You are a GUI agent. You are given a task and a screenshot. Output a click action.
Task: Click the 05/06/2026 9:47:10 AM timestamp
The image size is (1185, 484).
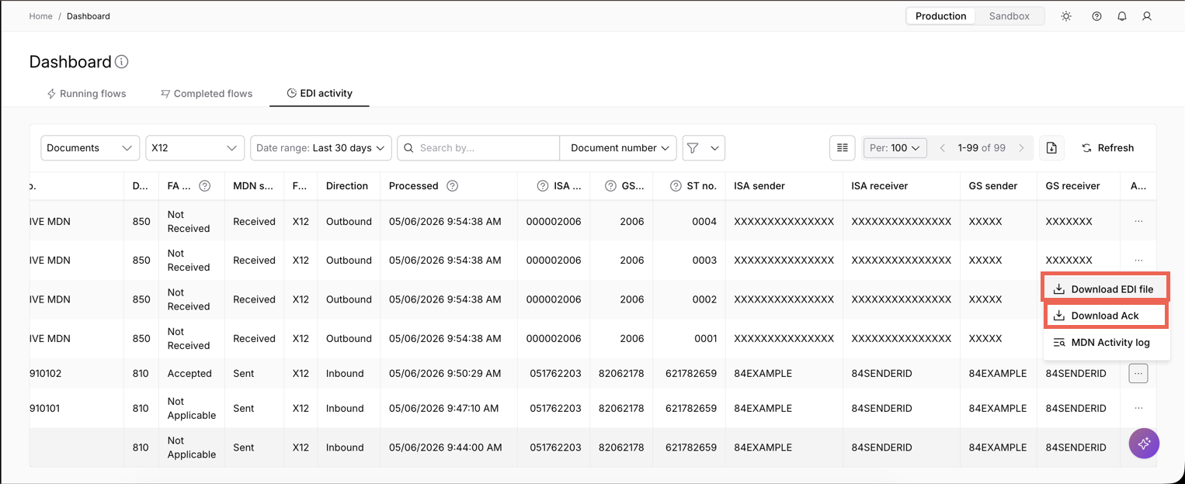(x=445, y=408)
